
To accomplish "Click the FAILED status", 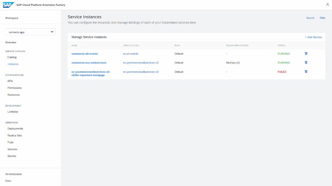I will (x=282, y=72).
